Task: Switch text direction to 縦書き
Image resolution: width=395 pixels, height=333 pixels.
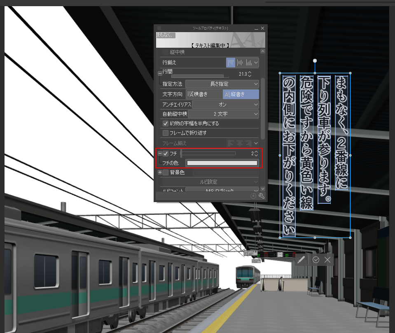Action: (x=241, y=94)
